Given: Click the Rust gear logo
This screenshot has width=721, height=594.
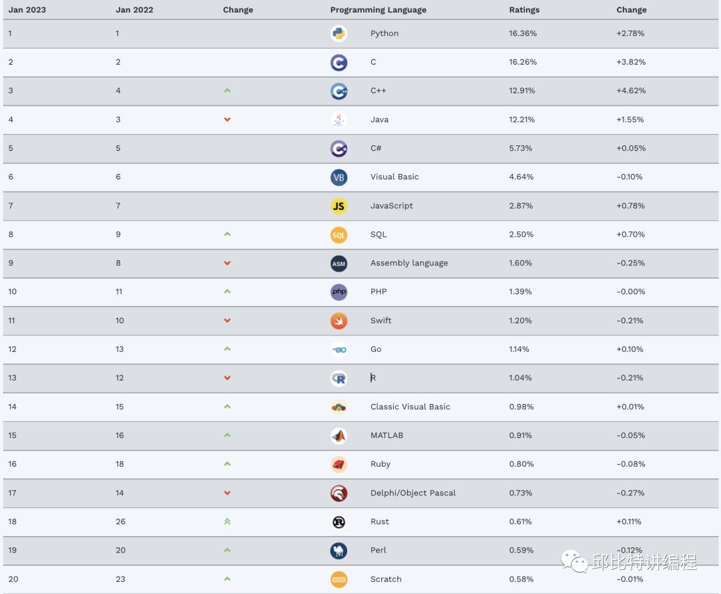Looking at the screenshot, I should click(338, 522).
